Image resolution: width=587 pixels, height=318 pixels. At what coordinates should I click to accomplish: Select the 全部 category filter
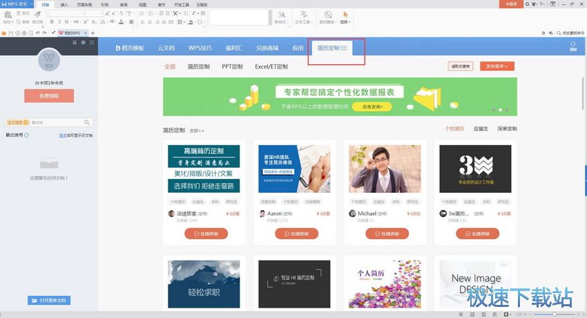click(x=170, y=66)
